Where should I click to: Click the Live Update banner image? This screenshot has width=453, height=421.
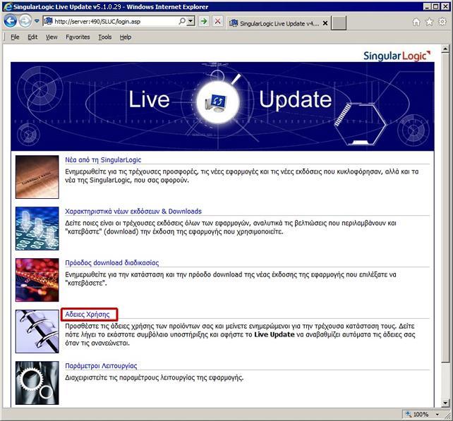coord(222,106)
